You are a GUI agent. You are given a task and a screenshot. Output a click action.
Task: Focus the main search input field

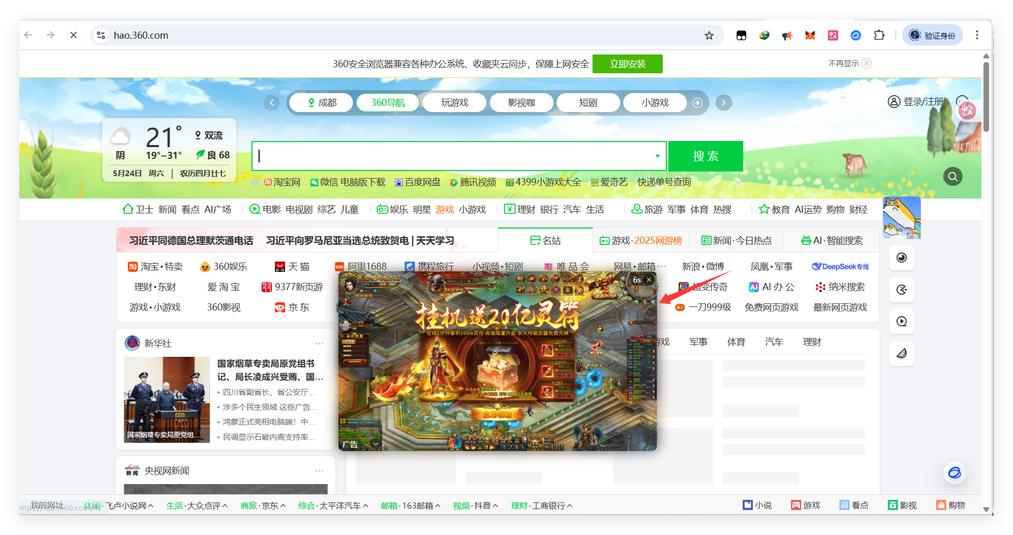click(459, 156)
